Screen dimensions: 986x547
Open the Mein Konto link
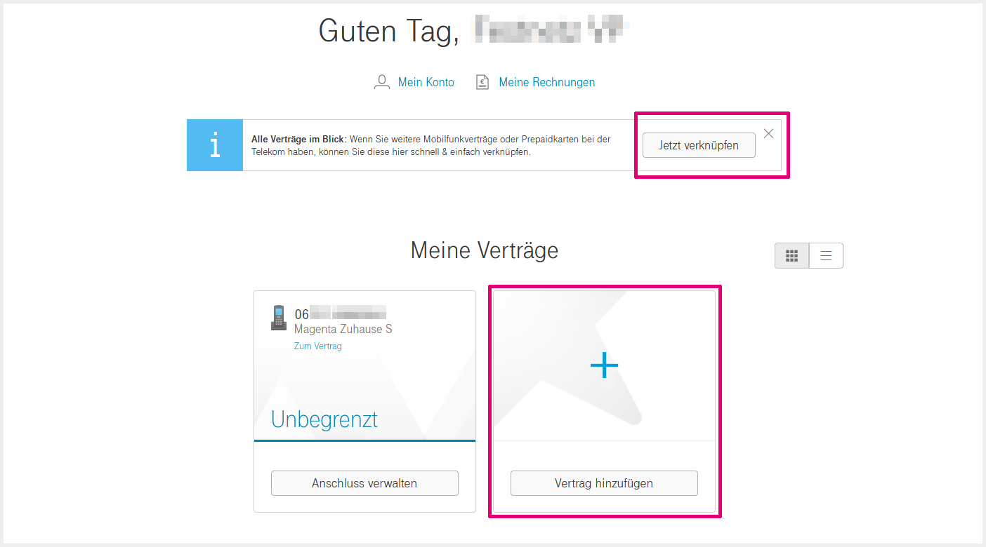pyautogui.click(x=426, y=82)
